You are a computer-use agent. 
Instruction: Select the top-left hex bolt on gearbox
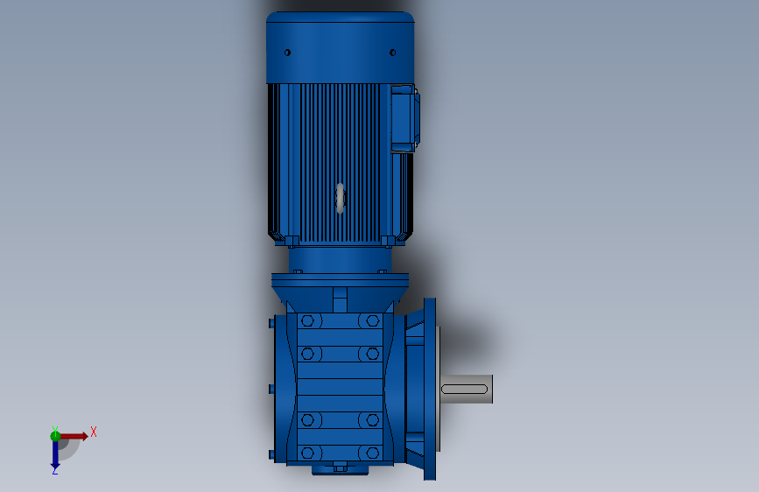307,320
